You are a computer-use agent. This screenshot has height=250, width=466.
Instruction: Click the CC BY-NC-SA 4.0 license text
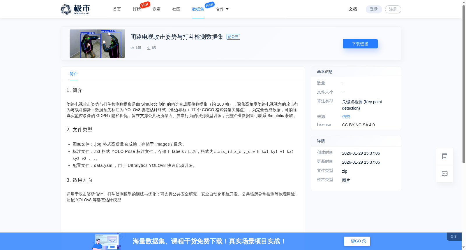(358, 125)
